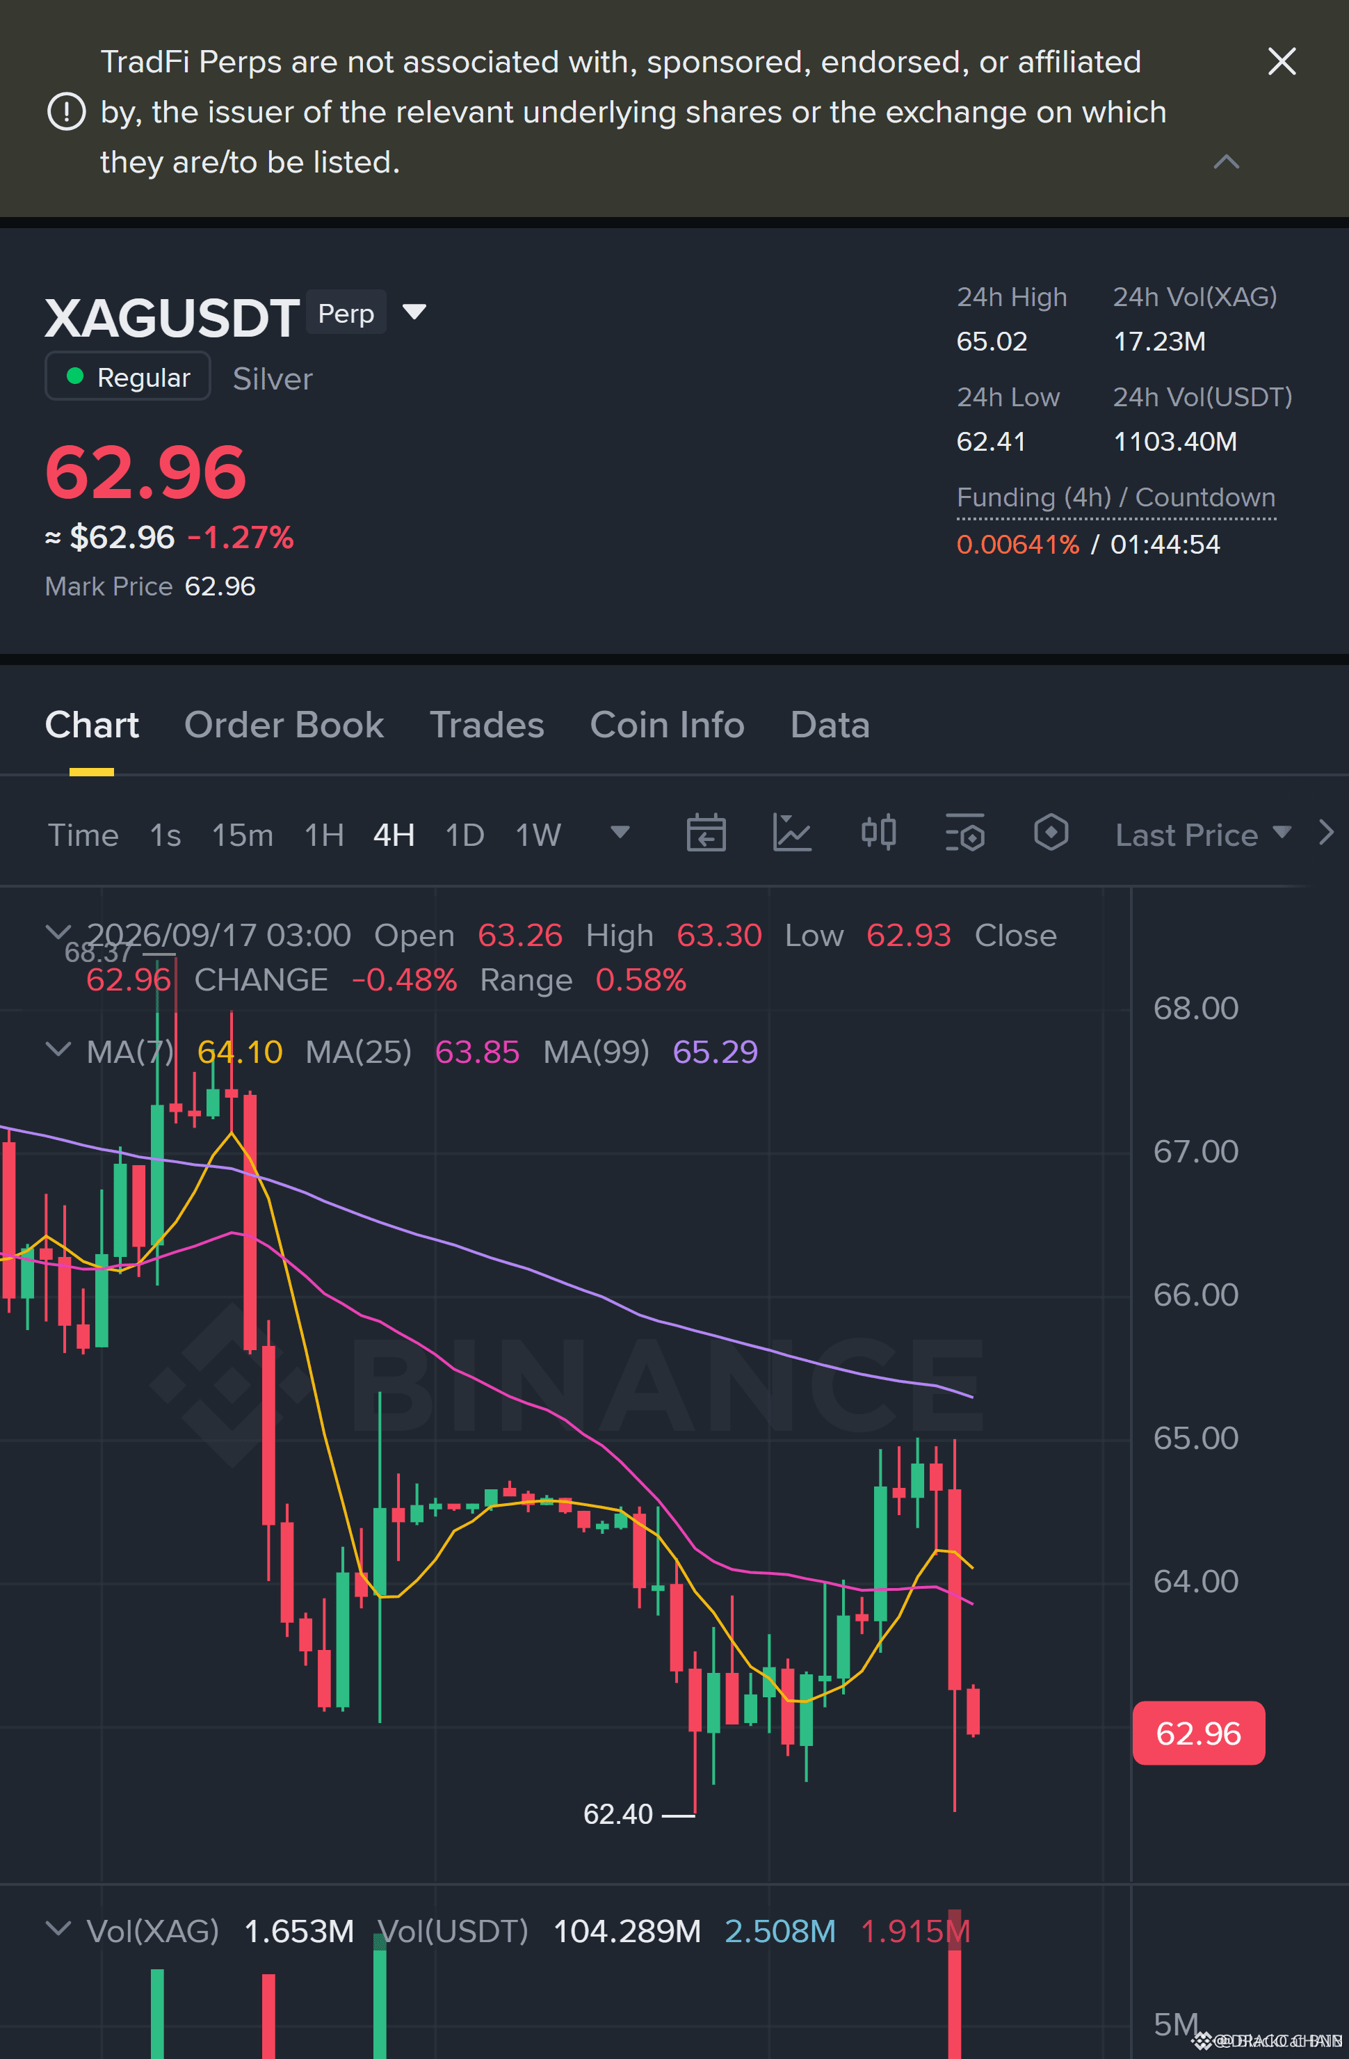Dismiss the TradFi Perps notice banner
1349x2059 pixels.
(1282, 61)
